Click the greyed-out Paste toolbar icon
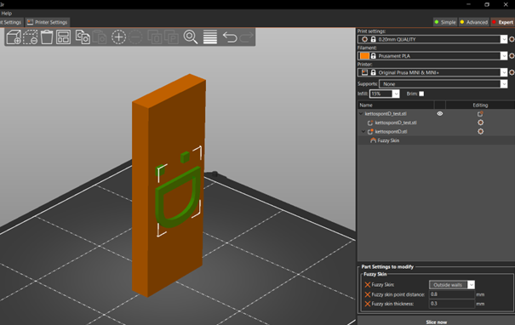Screen dimensions: 515x325 [100, 37]
